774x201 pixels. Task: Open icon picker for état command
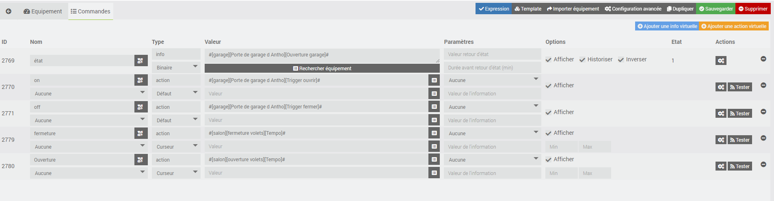pos(141,61)
